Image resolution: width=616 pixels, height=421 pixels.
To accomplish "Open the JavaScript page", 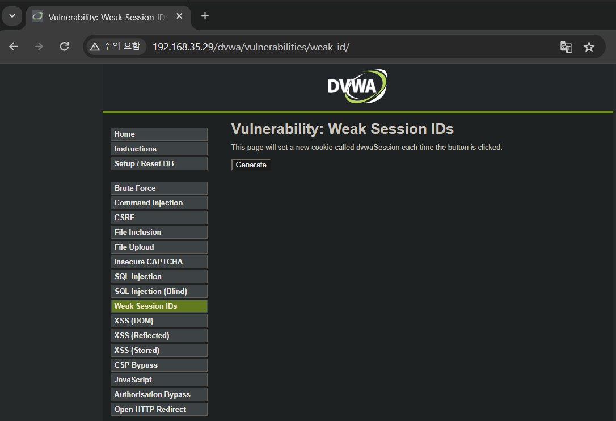I will pos(159,380).
